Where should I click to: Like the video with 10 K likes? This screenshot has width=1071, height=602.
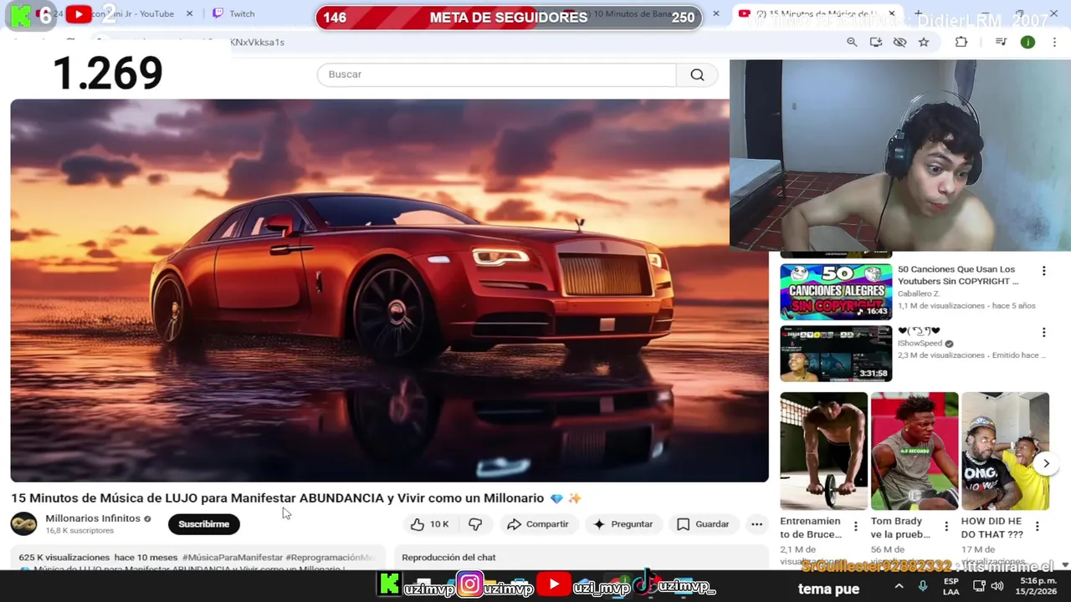[430, 524]
